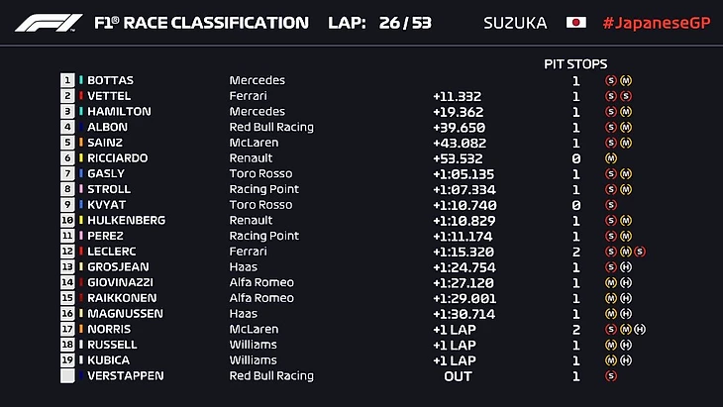Click the position 1 box beside Bottas
The width and height of the screenshot is (723, 407).
click(67, 80)
